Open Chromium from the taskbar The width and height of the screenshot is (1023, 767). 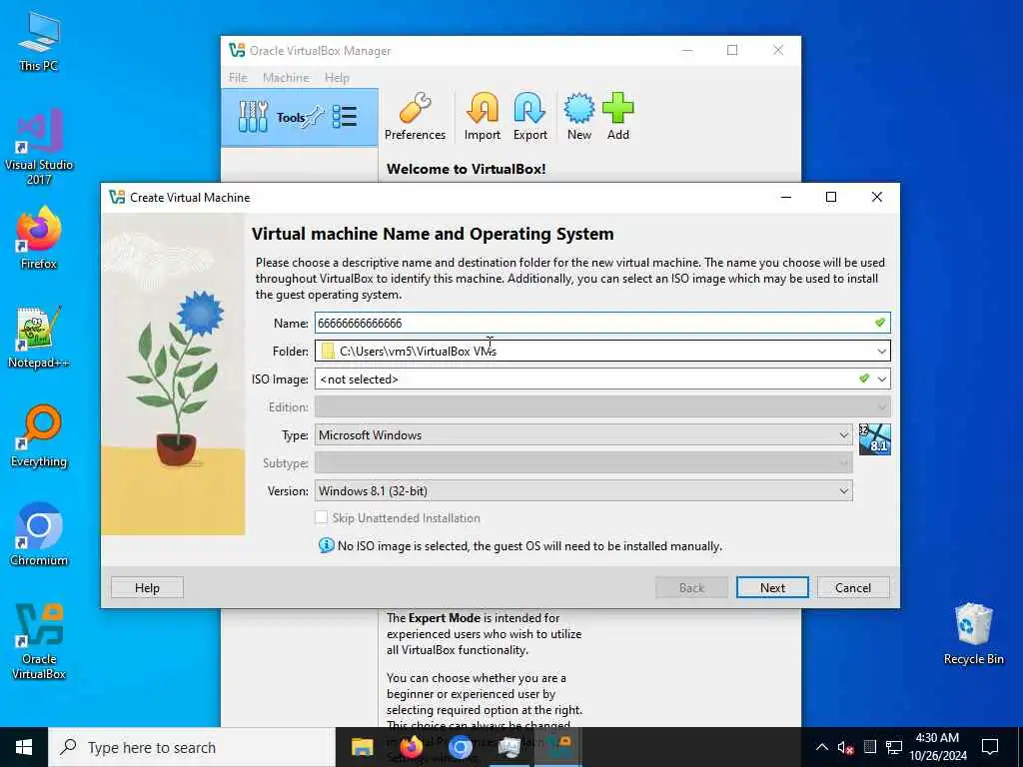pyautogui.click(x=460, y=747)
